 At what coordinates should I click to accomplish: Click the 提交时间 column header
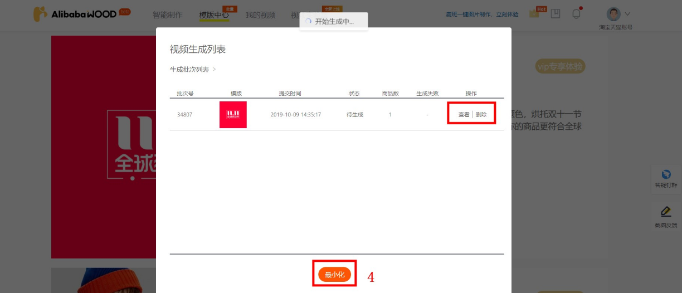click(290, 94)
